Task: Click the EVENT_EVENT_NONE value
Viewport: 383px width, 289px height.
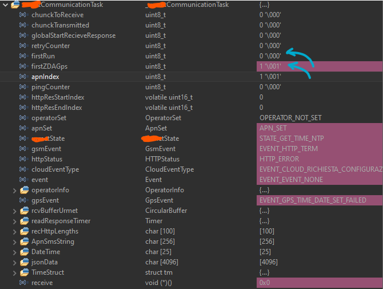Action: [291, 180]
